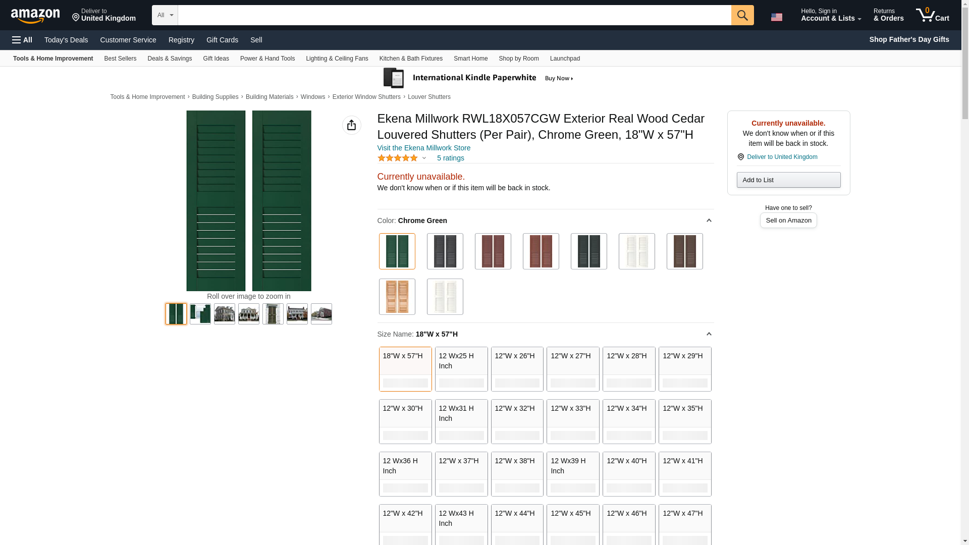This screenshot has width=969, height=545.
Task: Open the All hamburger menu
Action: (x=22, y=40)
